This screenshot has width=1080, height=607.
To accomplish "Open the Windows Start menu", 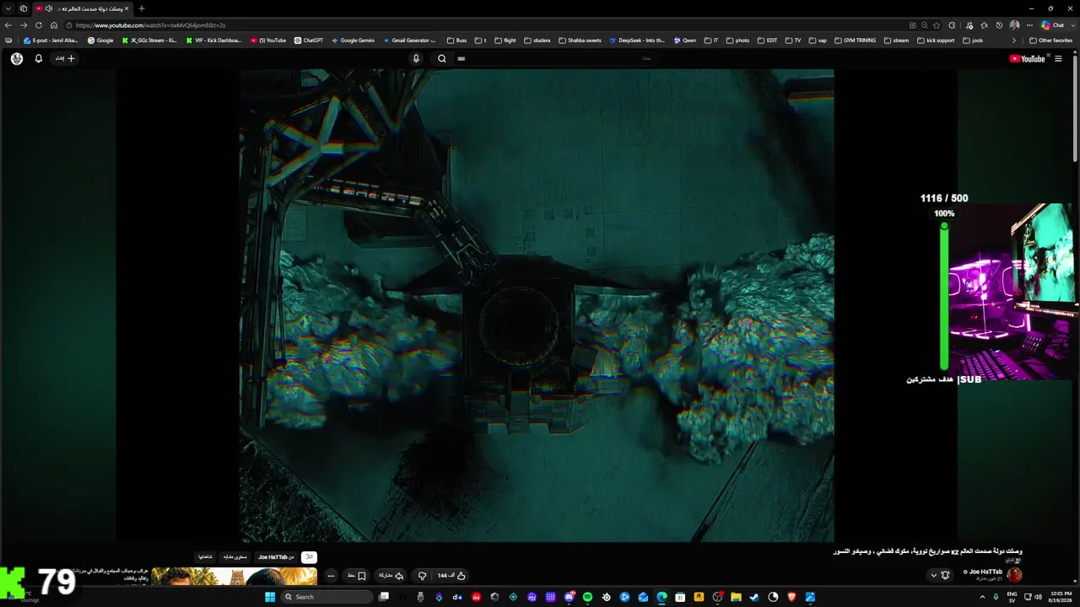I will click(x=270, y=597).
